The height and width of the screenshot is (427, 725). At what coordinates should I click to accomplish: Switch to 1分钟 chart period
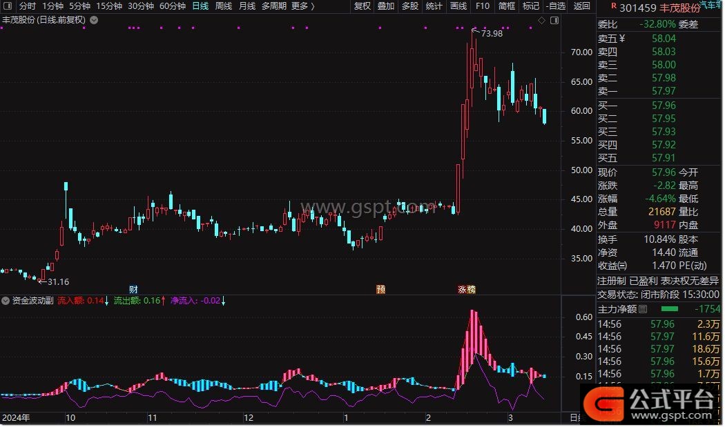[x=52, y=6]
